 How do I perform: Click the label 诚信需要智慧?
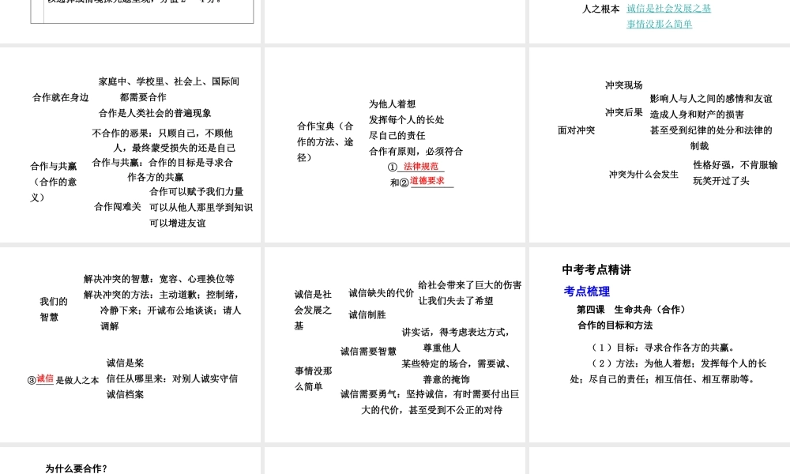point(368,352)
